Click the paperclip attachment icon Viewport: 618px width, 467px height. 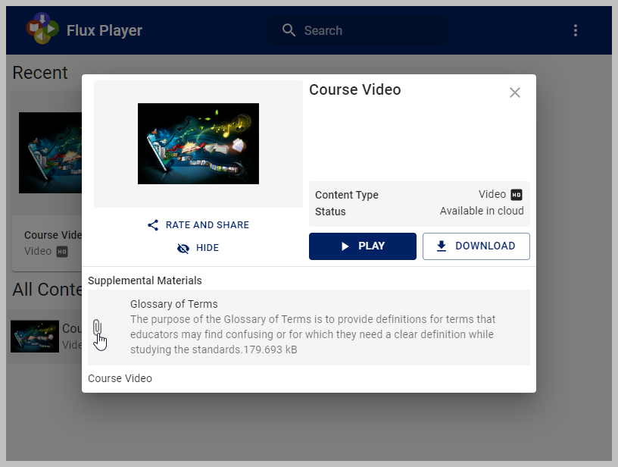pyautogui.click(x=97, y=328)
